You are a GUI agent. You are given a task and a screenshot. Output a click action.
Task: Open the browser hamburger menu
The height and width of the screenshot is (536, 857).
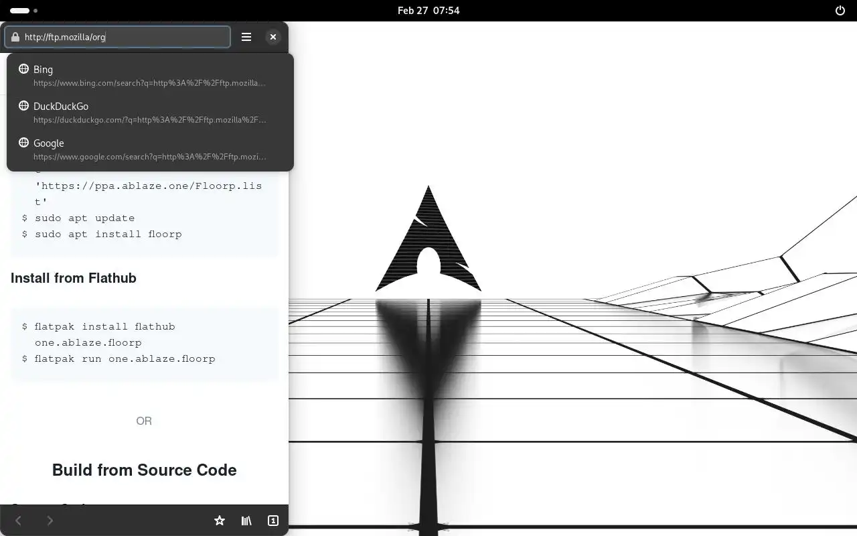pos(246,37)
